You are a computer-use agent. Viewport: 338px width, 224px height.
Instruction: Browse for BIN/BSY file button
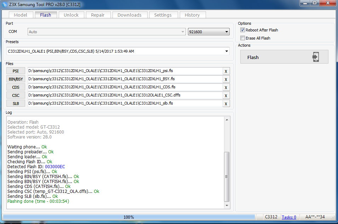pos(16,79)
